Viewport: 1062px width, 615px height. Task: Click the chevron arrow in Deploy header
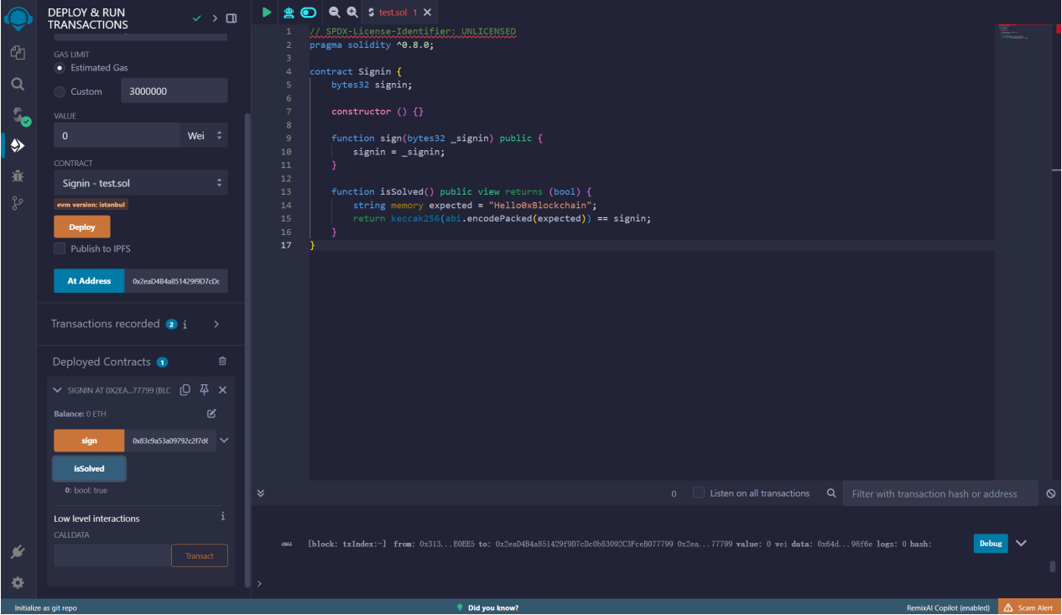pyautogui.click(x=215, y=18)
